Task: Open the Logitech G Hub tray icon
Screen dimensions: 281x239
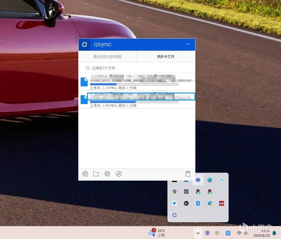Action: (186, 203)
